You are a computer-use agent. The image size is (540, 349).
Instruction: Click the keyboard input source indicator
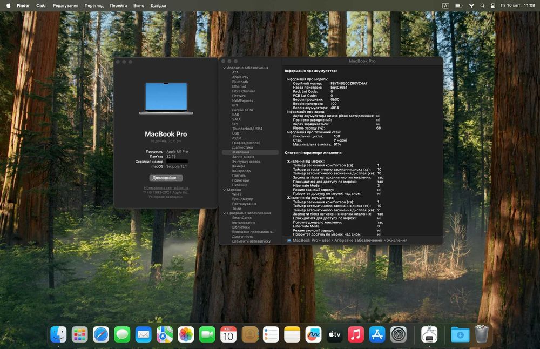446,5
